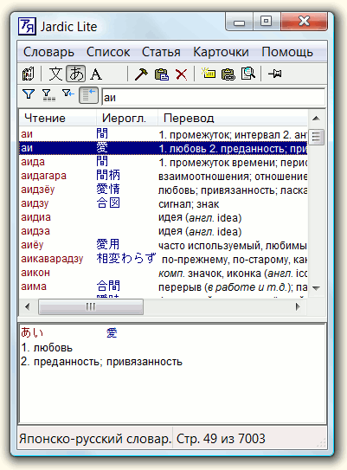
Task: Click the hammer tool icon
Action: click(x=141, y=74)
